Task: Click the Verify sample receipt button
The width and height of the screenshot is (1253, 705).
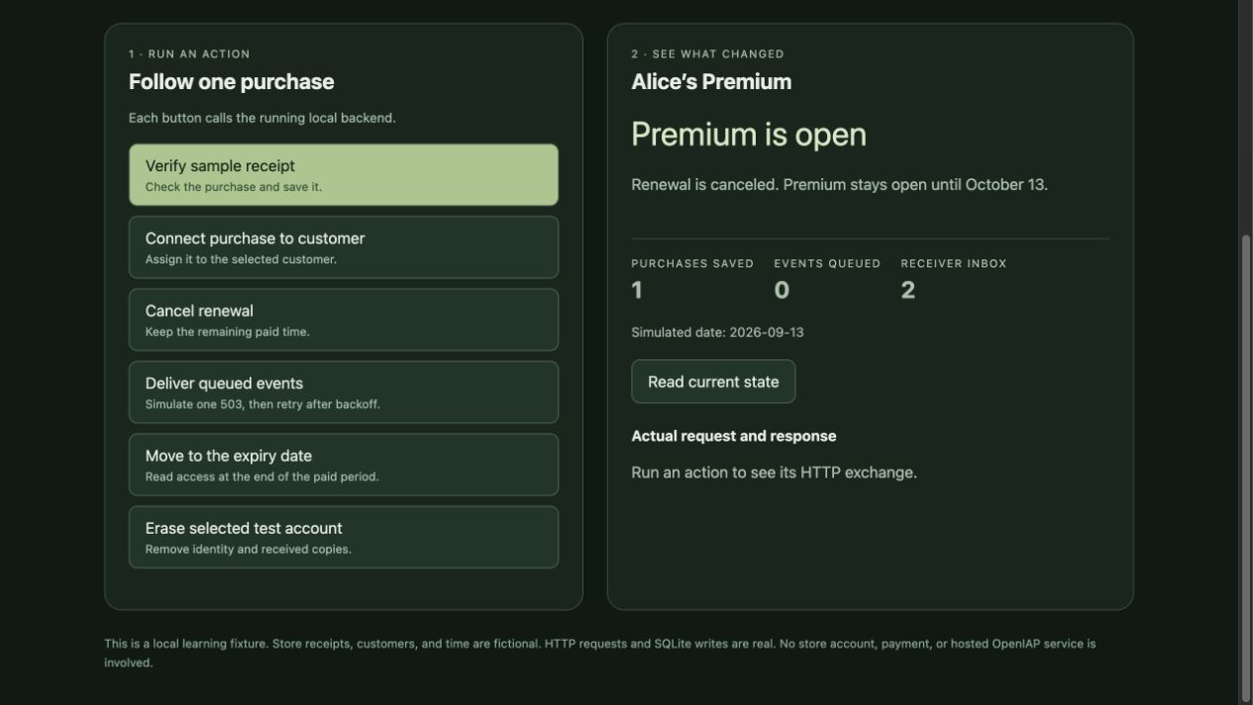Action: (x=344, y=175)
